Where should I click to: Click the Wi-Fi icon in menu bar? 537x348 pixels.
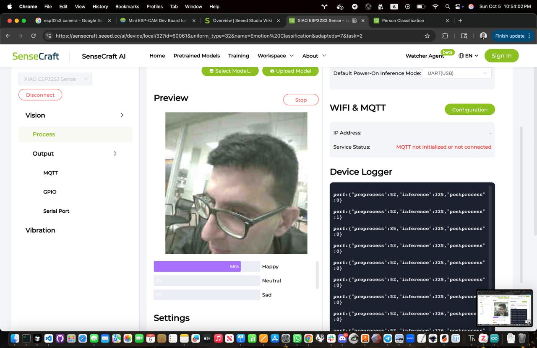(x=435, y=6)
